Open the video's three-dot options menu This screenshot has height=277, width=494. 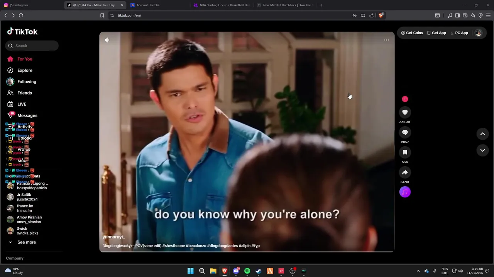click(386, 40)
